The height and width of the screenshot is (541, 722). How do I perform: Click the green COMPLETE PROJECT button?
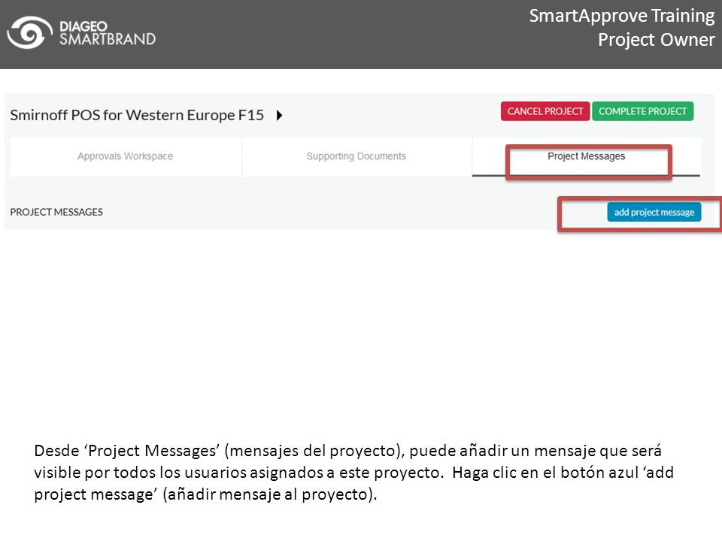(642, 111)
